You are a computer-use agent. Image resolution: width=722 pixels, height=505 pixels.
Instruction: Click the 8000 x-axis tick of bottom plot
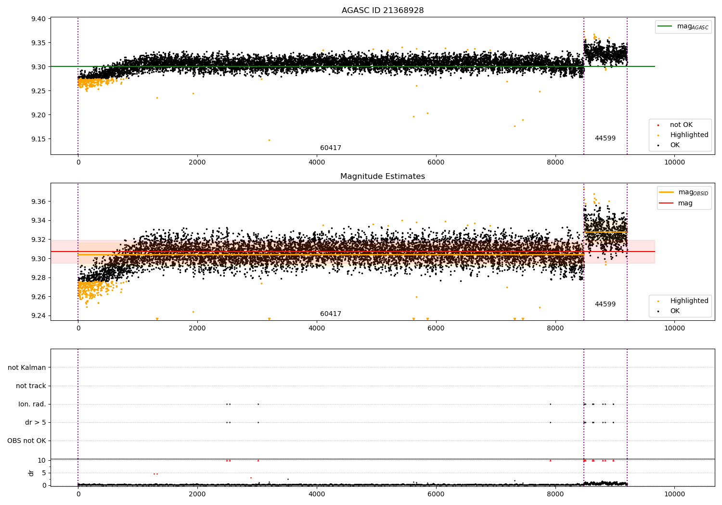[555, 494]
